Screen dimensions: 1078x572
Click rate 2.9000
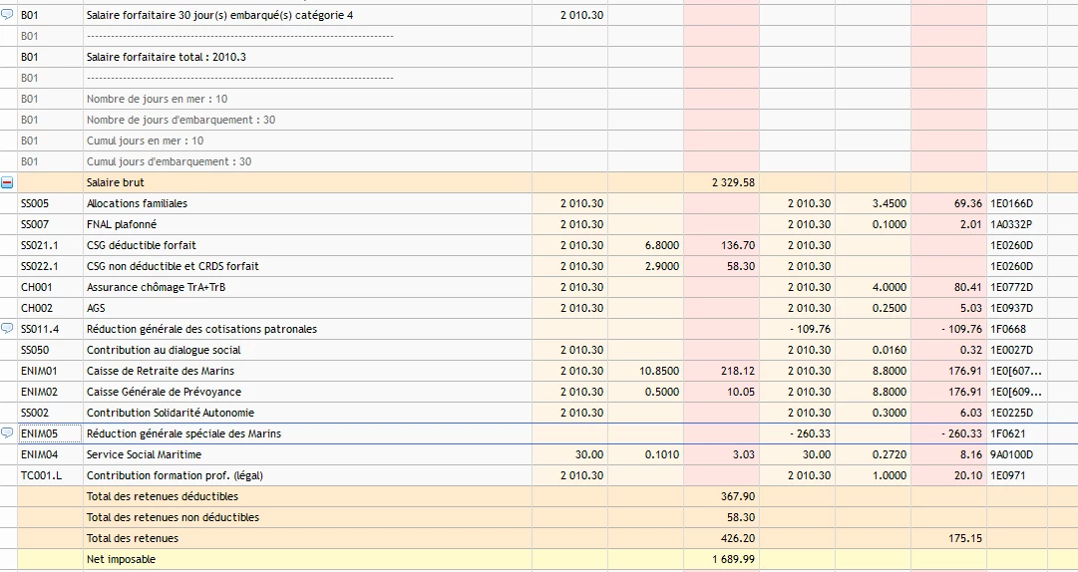[x=662, y=266]
